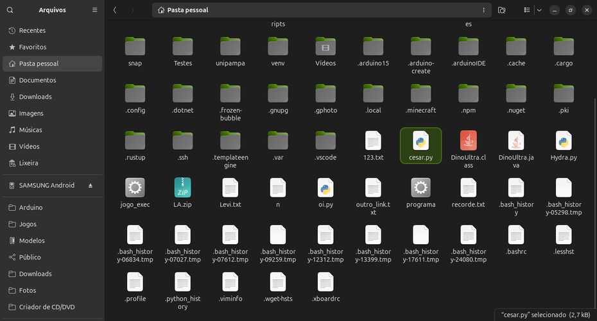Select the .lesshst file
The image size is (597, 321).
[x=564, y=240]
